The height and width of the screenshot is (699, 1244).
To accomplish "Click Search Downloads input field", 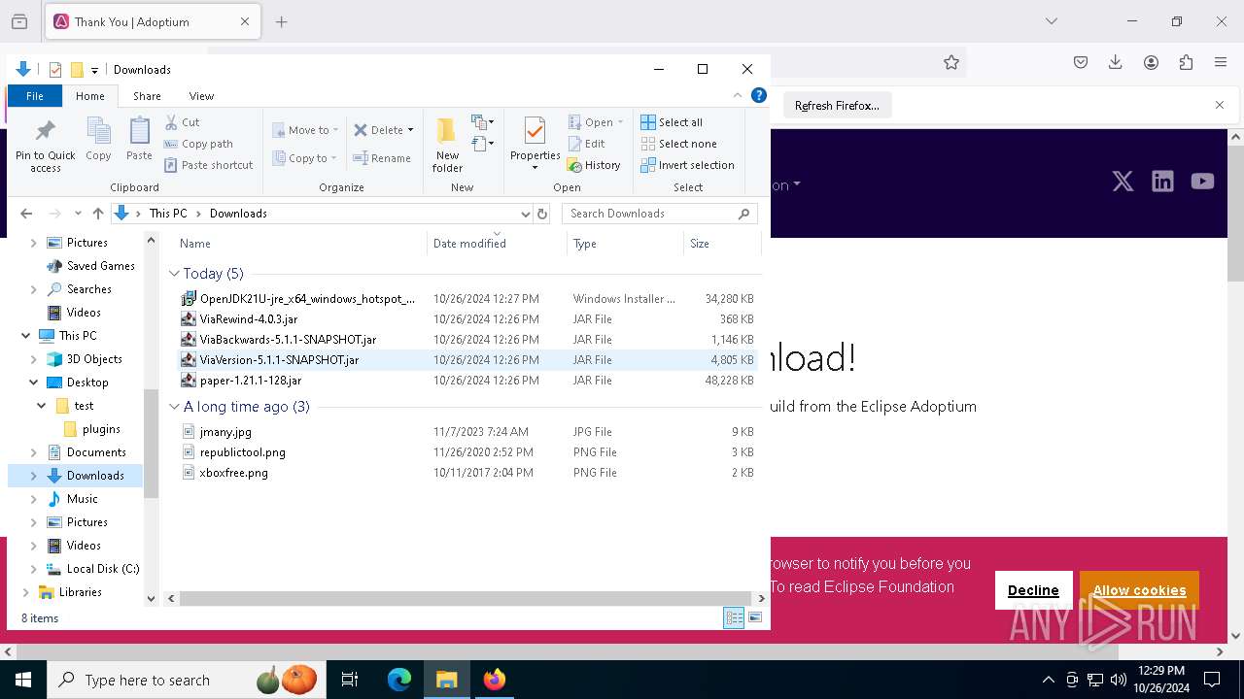I will tap(650, 214).
